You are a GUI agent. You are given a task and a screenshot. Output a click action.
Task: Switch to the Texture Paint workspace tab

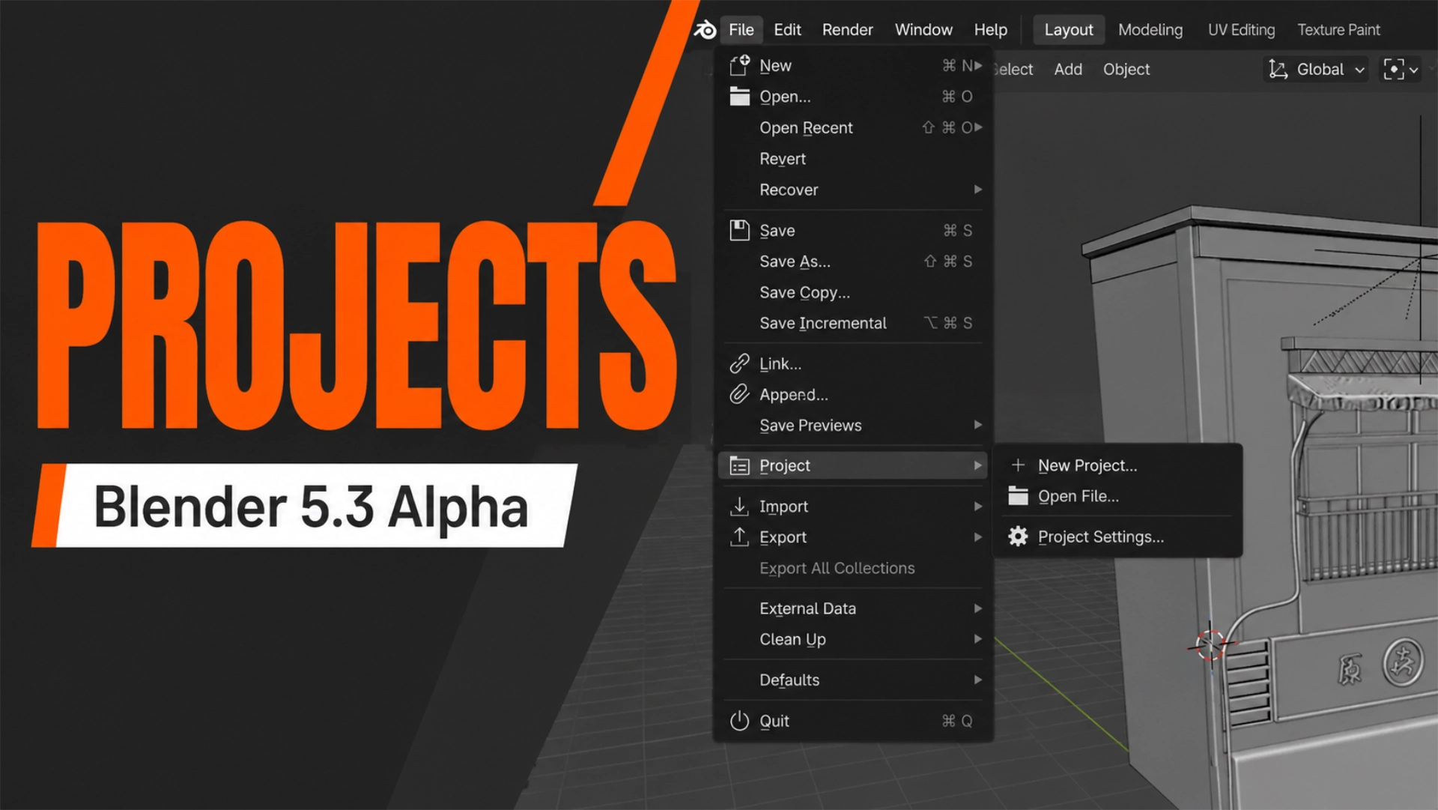1338,30
